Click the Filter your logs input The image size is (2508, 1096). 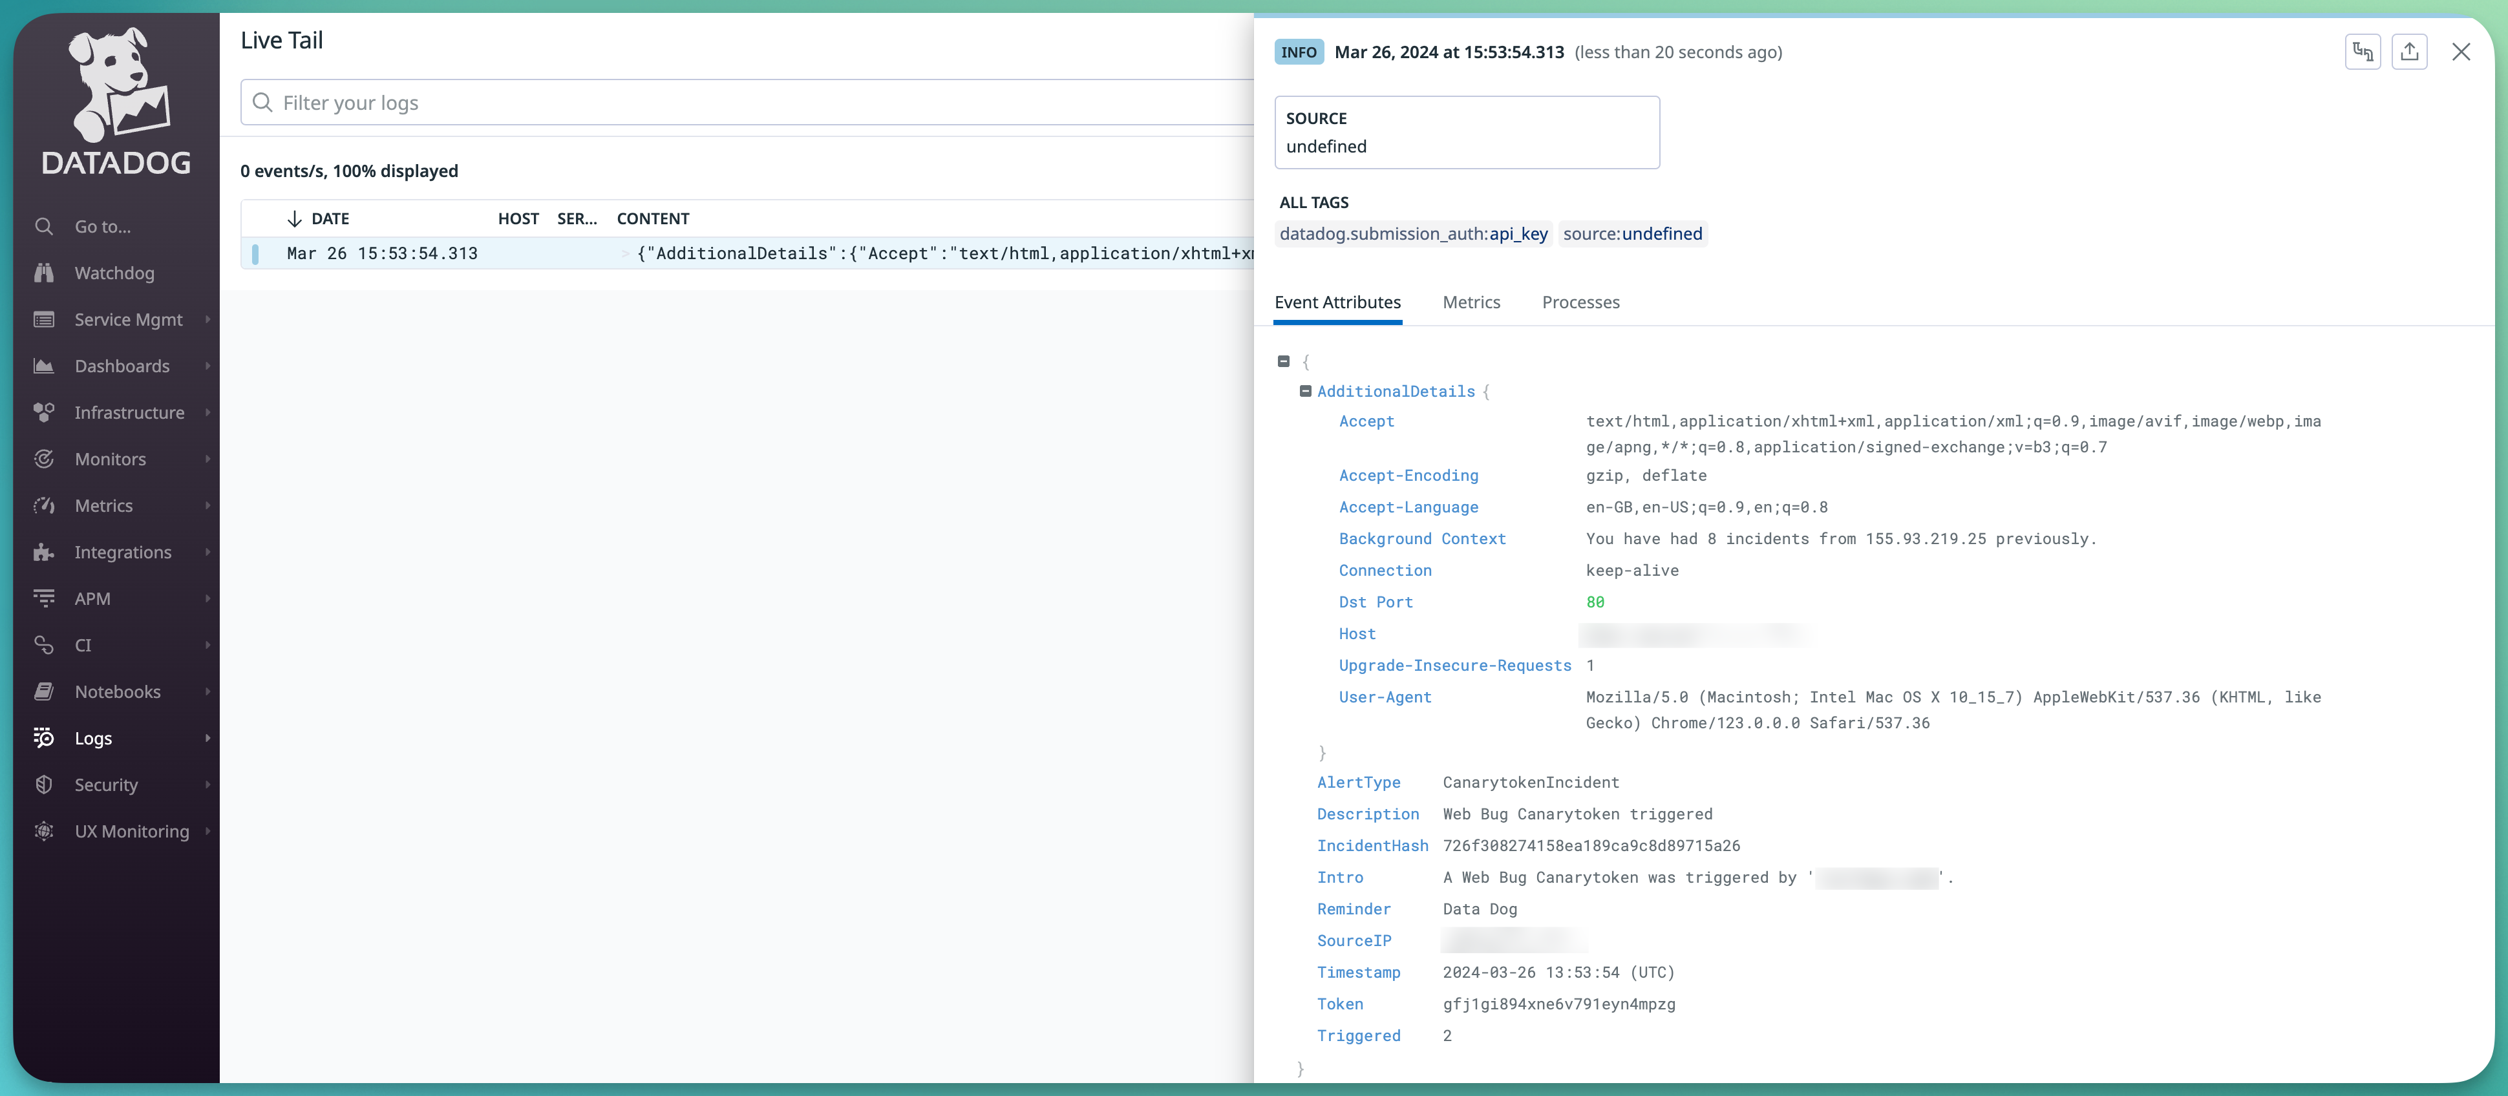tap(747, 102)
